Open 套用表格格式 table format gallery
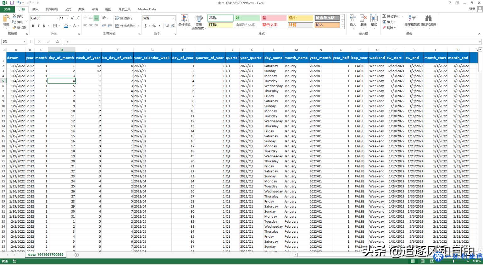 pos(199,22)
